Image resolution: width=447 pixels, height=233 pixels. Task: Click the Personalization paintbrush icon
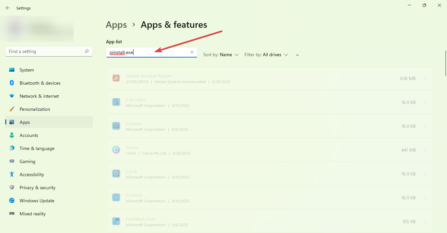coord(12,109)
